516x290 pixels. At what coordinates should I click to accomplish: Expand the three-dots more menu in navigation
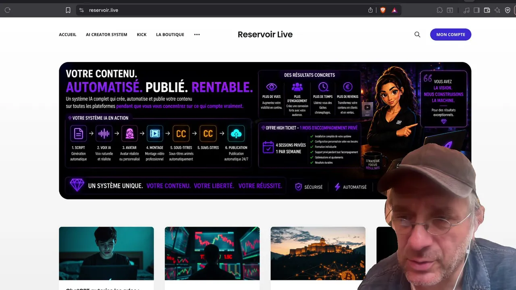(197, 35)
